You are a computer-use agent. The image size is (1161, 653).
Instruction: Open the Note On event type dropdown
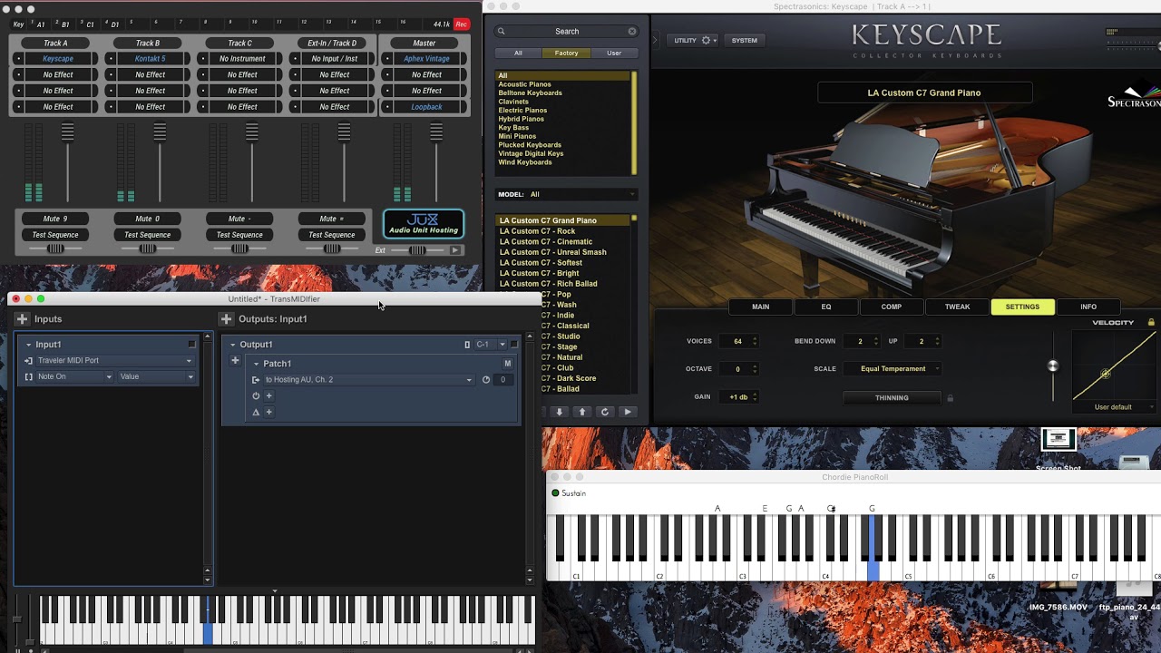[x=74, y=376]
